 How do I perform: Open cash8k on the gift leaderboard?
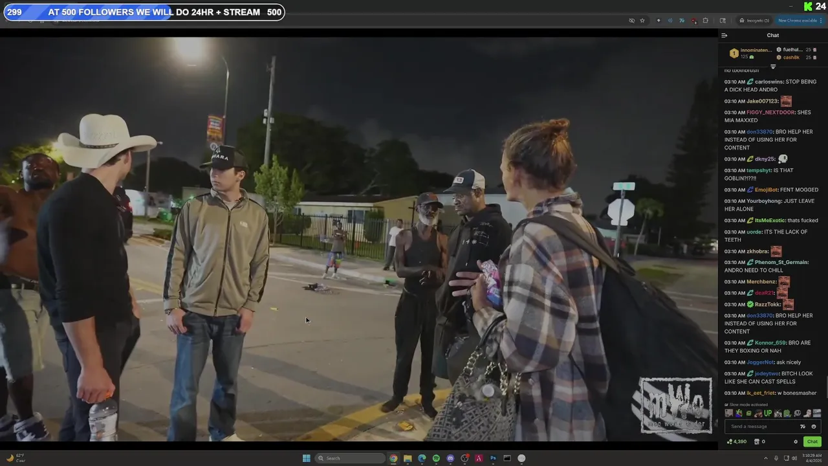790,58
